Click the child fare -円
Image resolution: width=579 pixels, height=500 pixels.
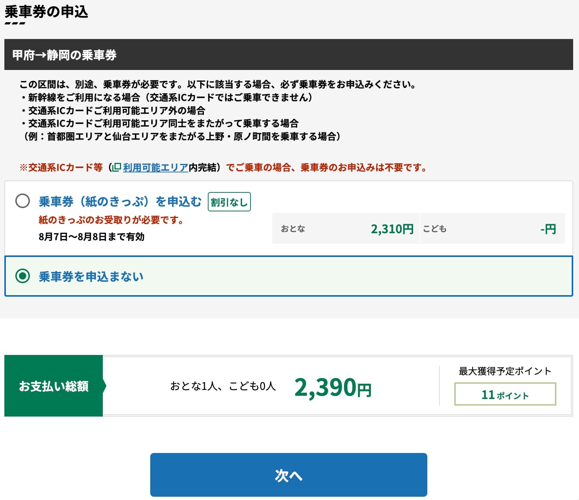[x=548, y=229]
